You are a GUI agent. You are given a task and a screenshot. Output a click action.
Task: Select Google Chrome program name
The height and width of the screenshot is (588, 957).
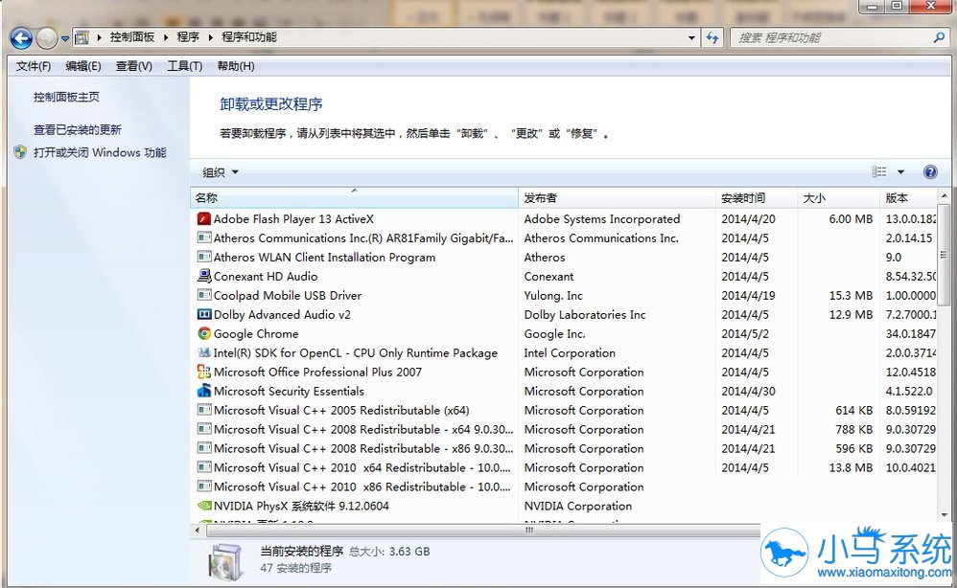click(x=256, y=333)
